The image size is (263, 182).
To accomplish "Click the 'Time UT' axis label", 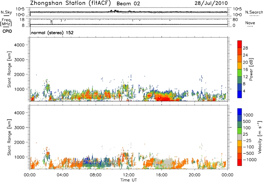I will [129, 180].
